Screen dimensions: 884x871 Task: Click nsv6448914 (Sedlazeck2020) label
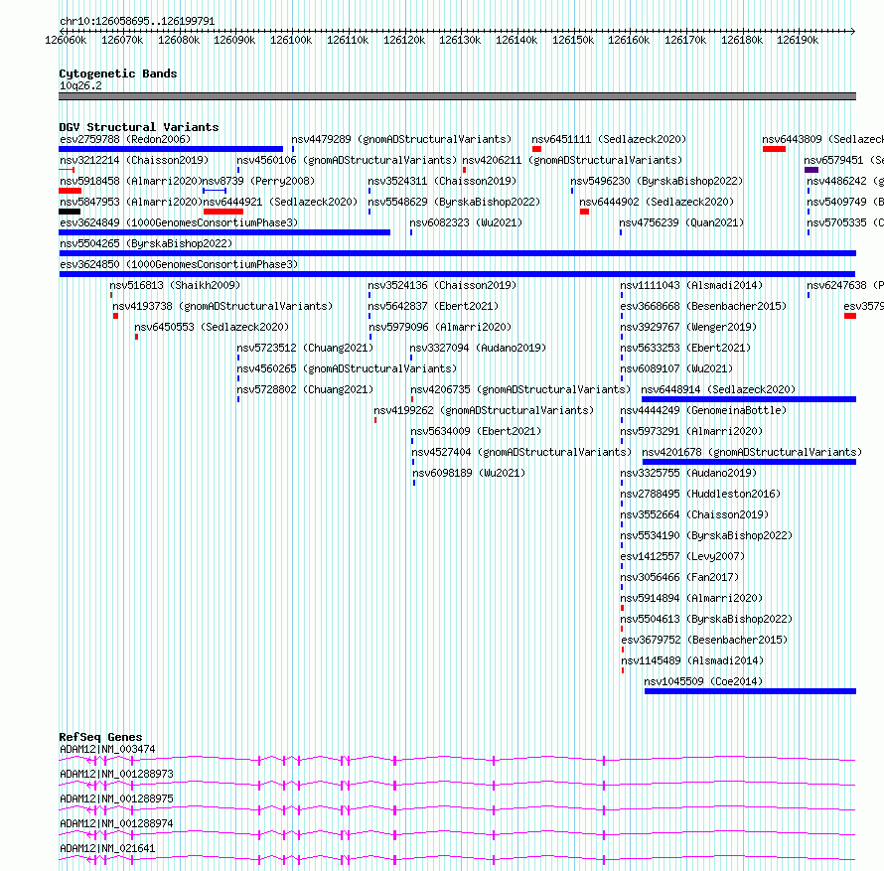[x=718, y=389]
